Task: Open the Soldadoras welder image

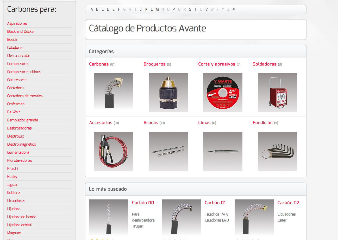Action: point(278,93)
